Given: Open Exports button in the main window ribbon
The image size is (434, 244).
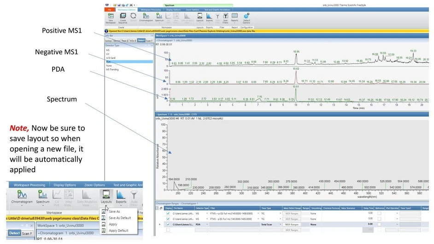Looking at the screenshot, I should point(209,17).
